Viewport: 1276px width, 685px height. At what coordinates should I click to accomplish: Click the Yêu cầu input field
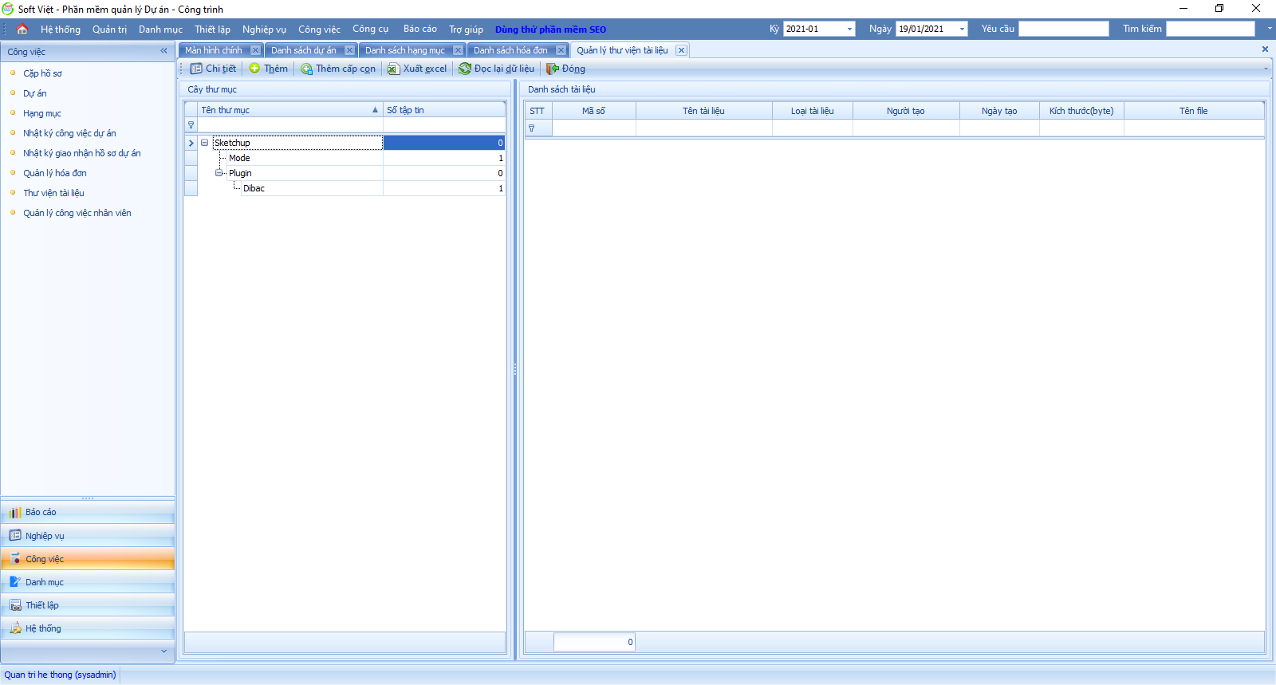1064,29
